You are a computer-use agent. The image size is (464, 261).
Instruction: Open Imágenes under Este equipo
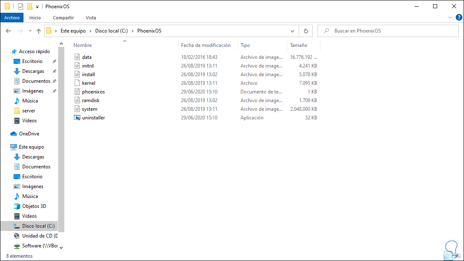point(29,186)
